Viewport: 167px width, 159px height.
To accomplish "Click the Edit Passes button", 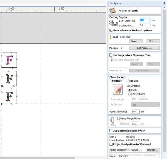I will (144, 48).
